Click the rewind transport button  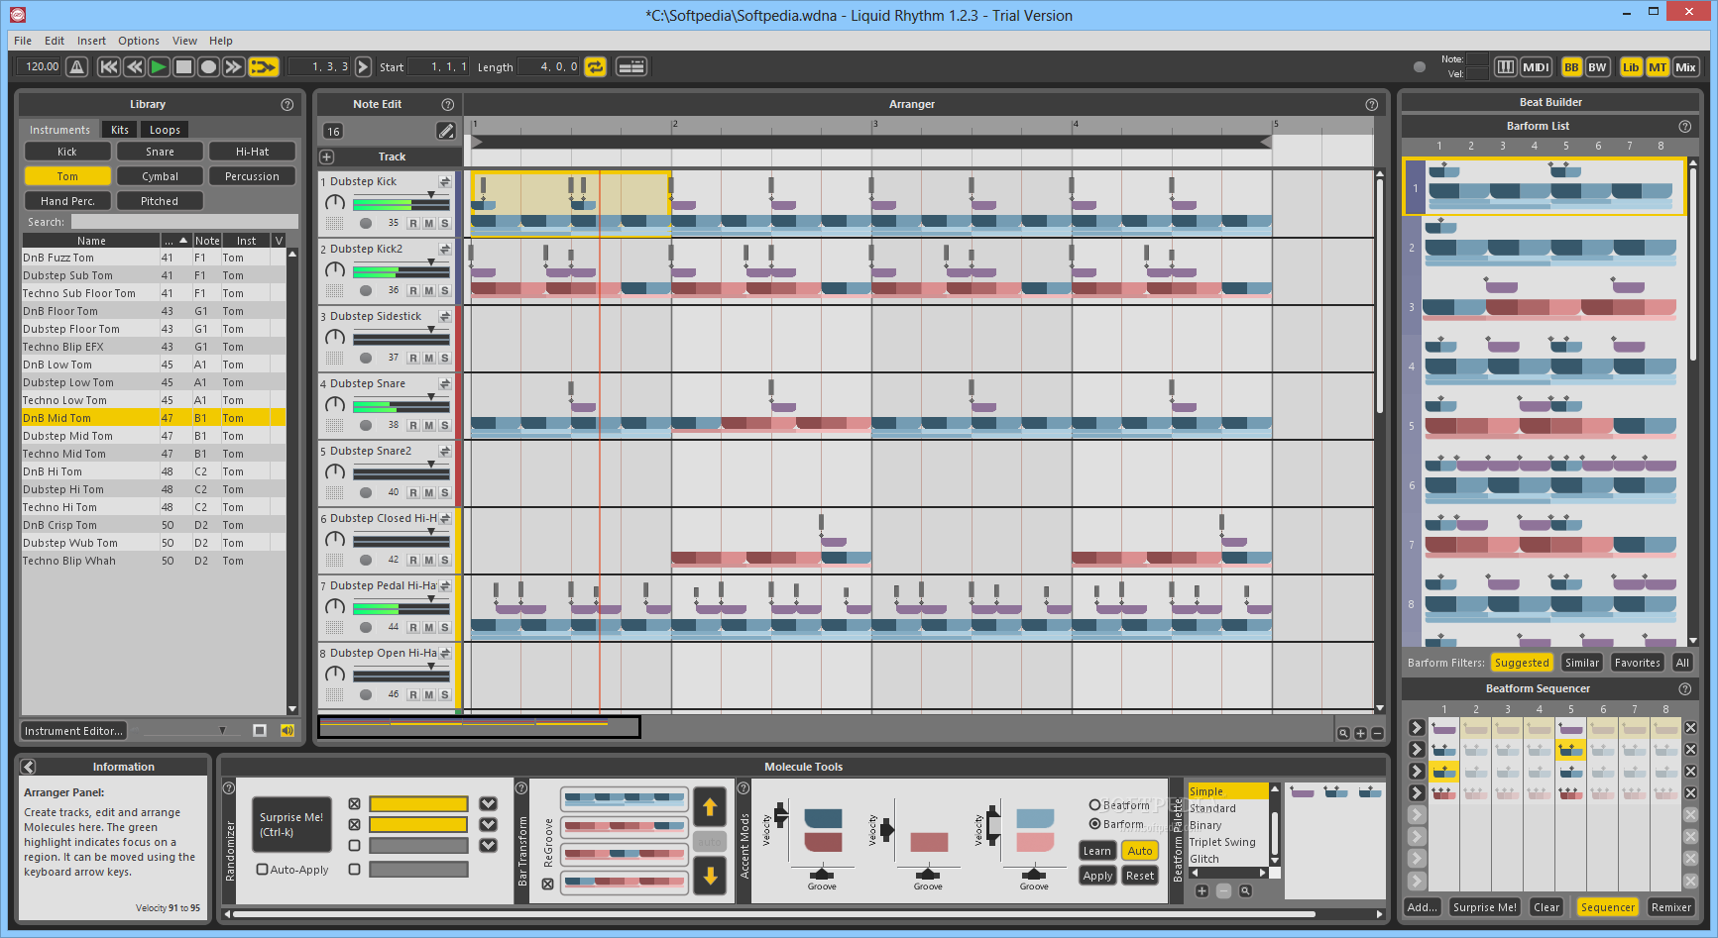click(x=134, y=66)
